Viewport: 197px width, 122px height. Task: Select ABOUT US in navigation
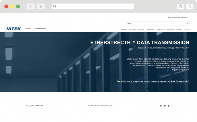coord(186,30)
